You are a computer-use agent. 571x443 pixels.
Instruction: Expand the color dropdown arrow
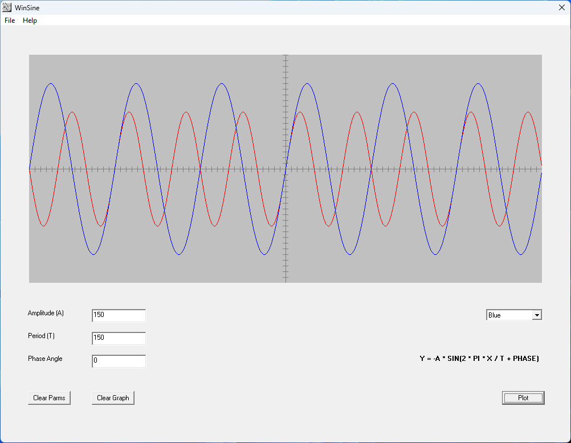536,315
